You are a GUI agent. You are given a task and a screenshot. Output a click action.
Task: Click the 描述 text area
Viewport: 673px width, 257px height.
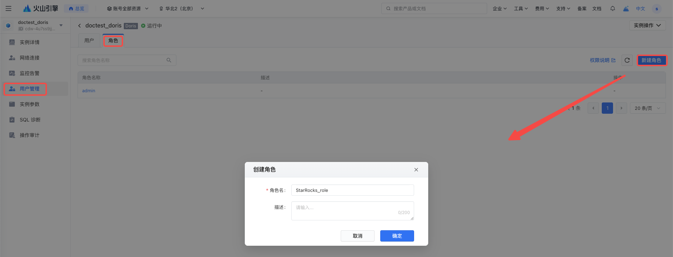coord(353,211)
